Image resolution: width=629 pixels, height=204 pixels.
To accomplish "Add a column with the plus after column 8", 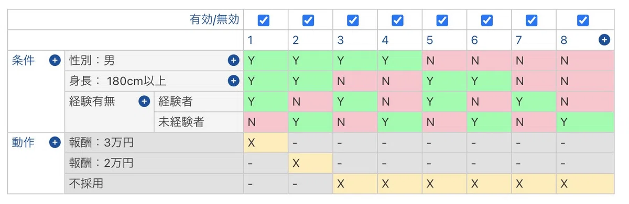I will tap(604, 40).
